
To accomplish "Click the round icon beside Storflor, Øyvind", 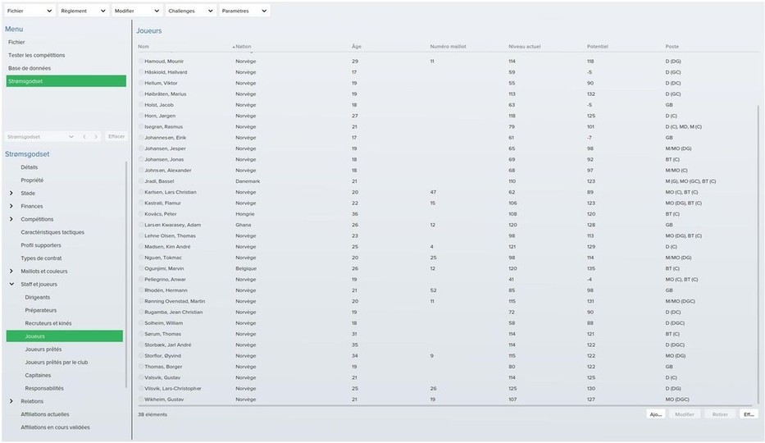I will tap(141, 355).
